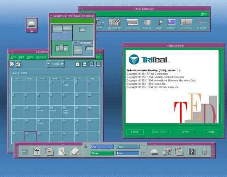Click the "March, 1995" label in Calendar

[x=19, y=73]
